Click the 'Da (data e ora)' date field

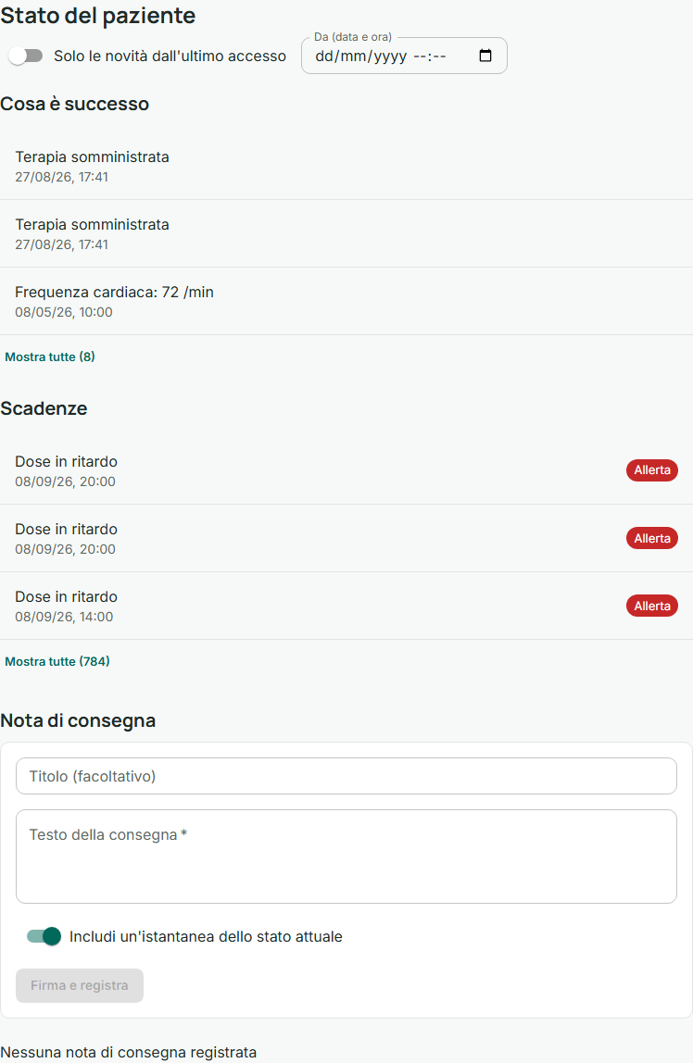(404, 56)
